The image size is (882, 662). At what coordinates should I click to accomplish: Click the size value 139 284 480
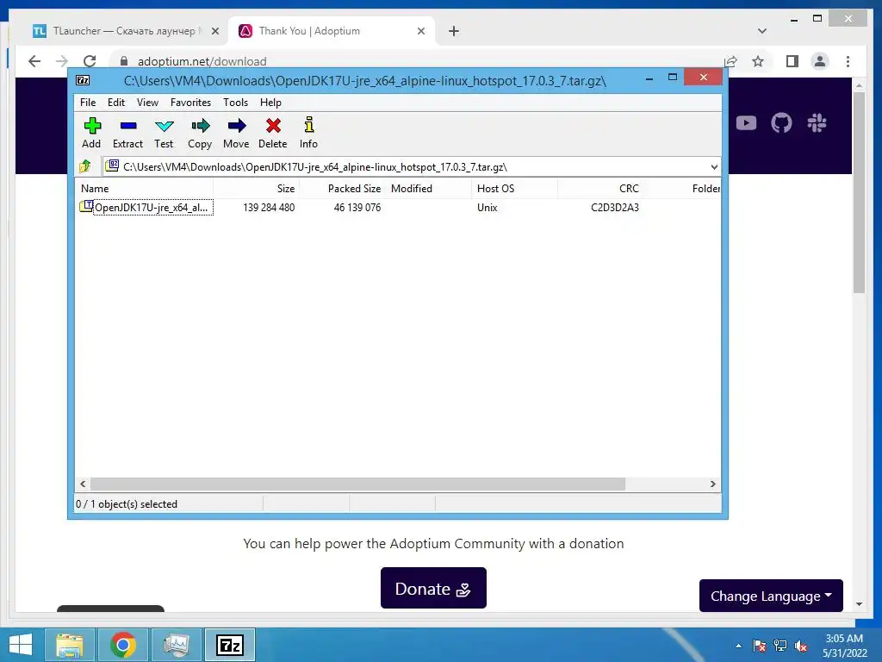[x=269, y=207]
